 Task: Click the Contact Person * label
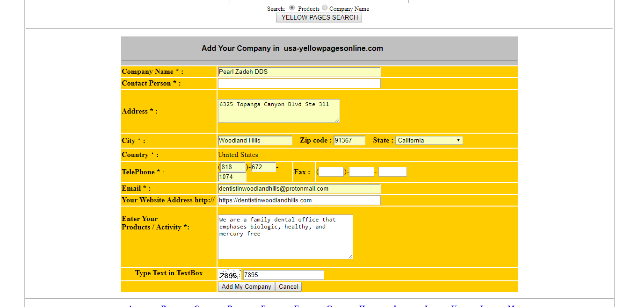click(x=151, y=84)
